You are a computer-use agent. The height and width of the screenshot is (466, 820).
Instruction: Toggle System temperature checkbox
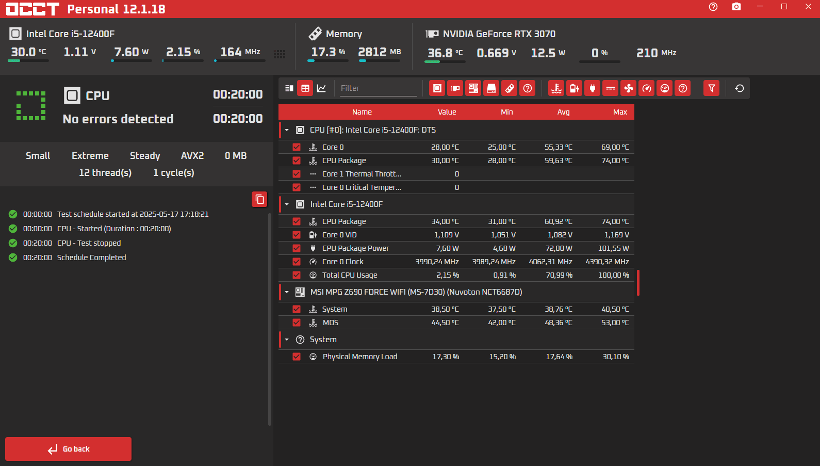[297, 309]
